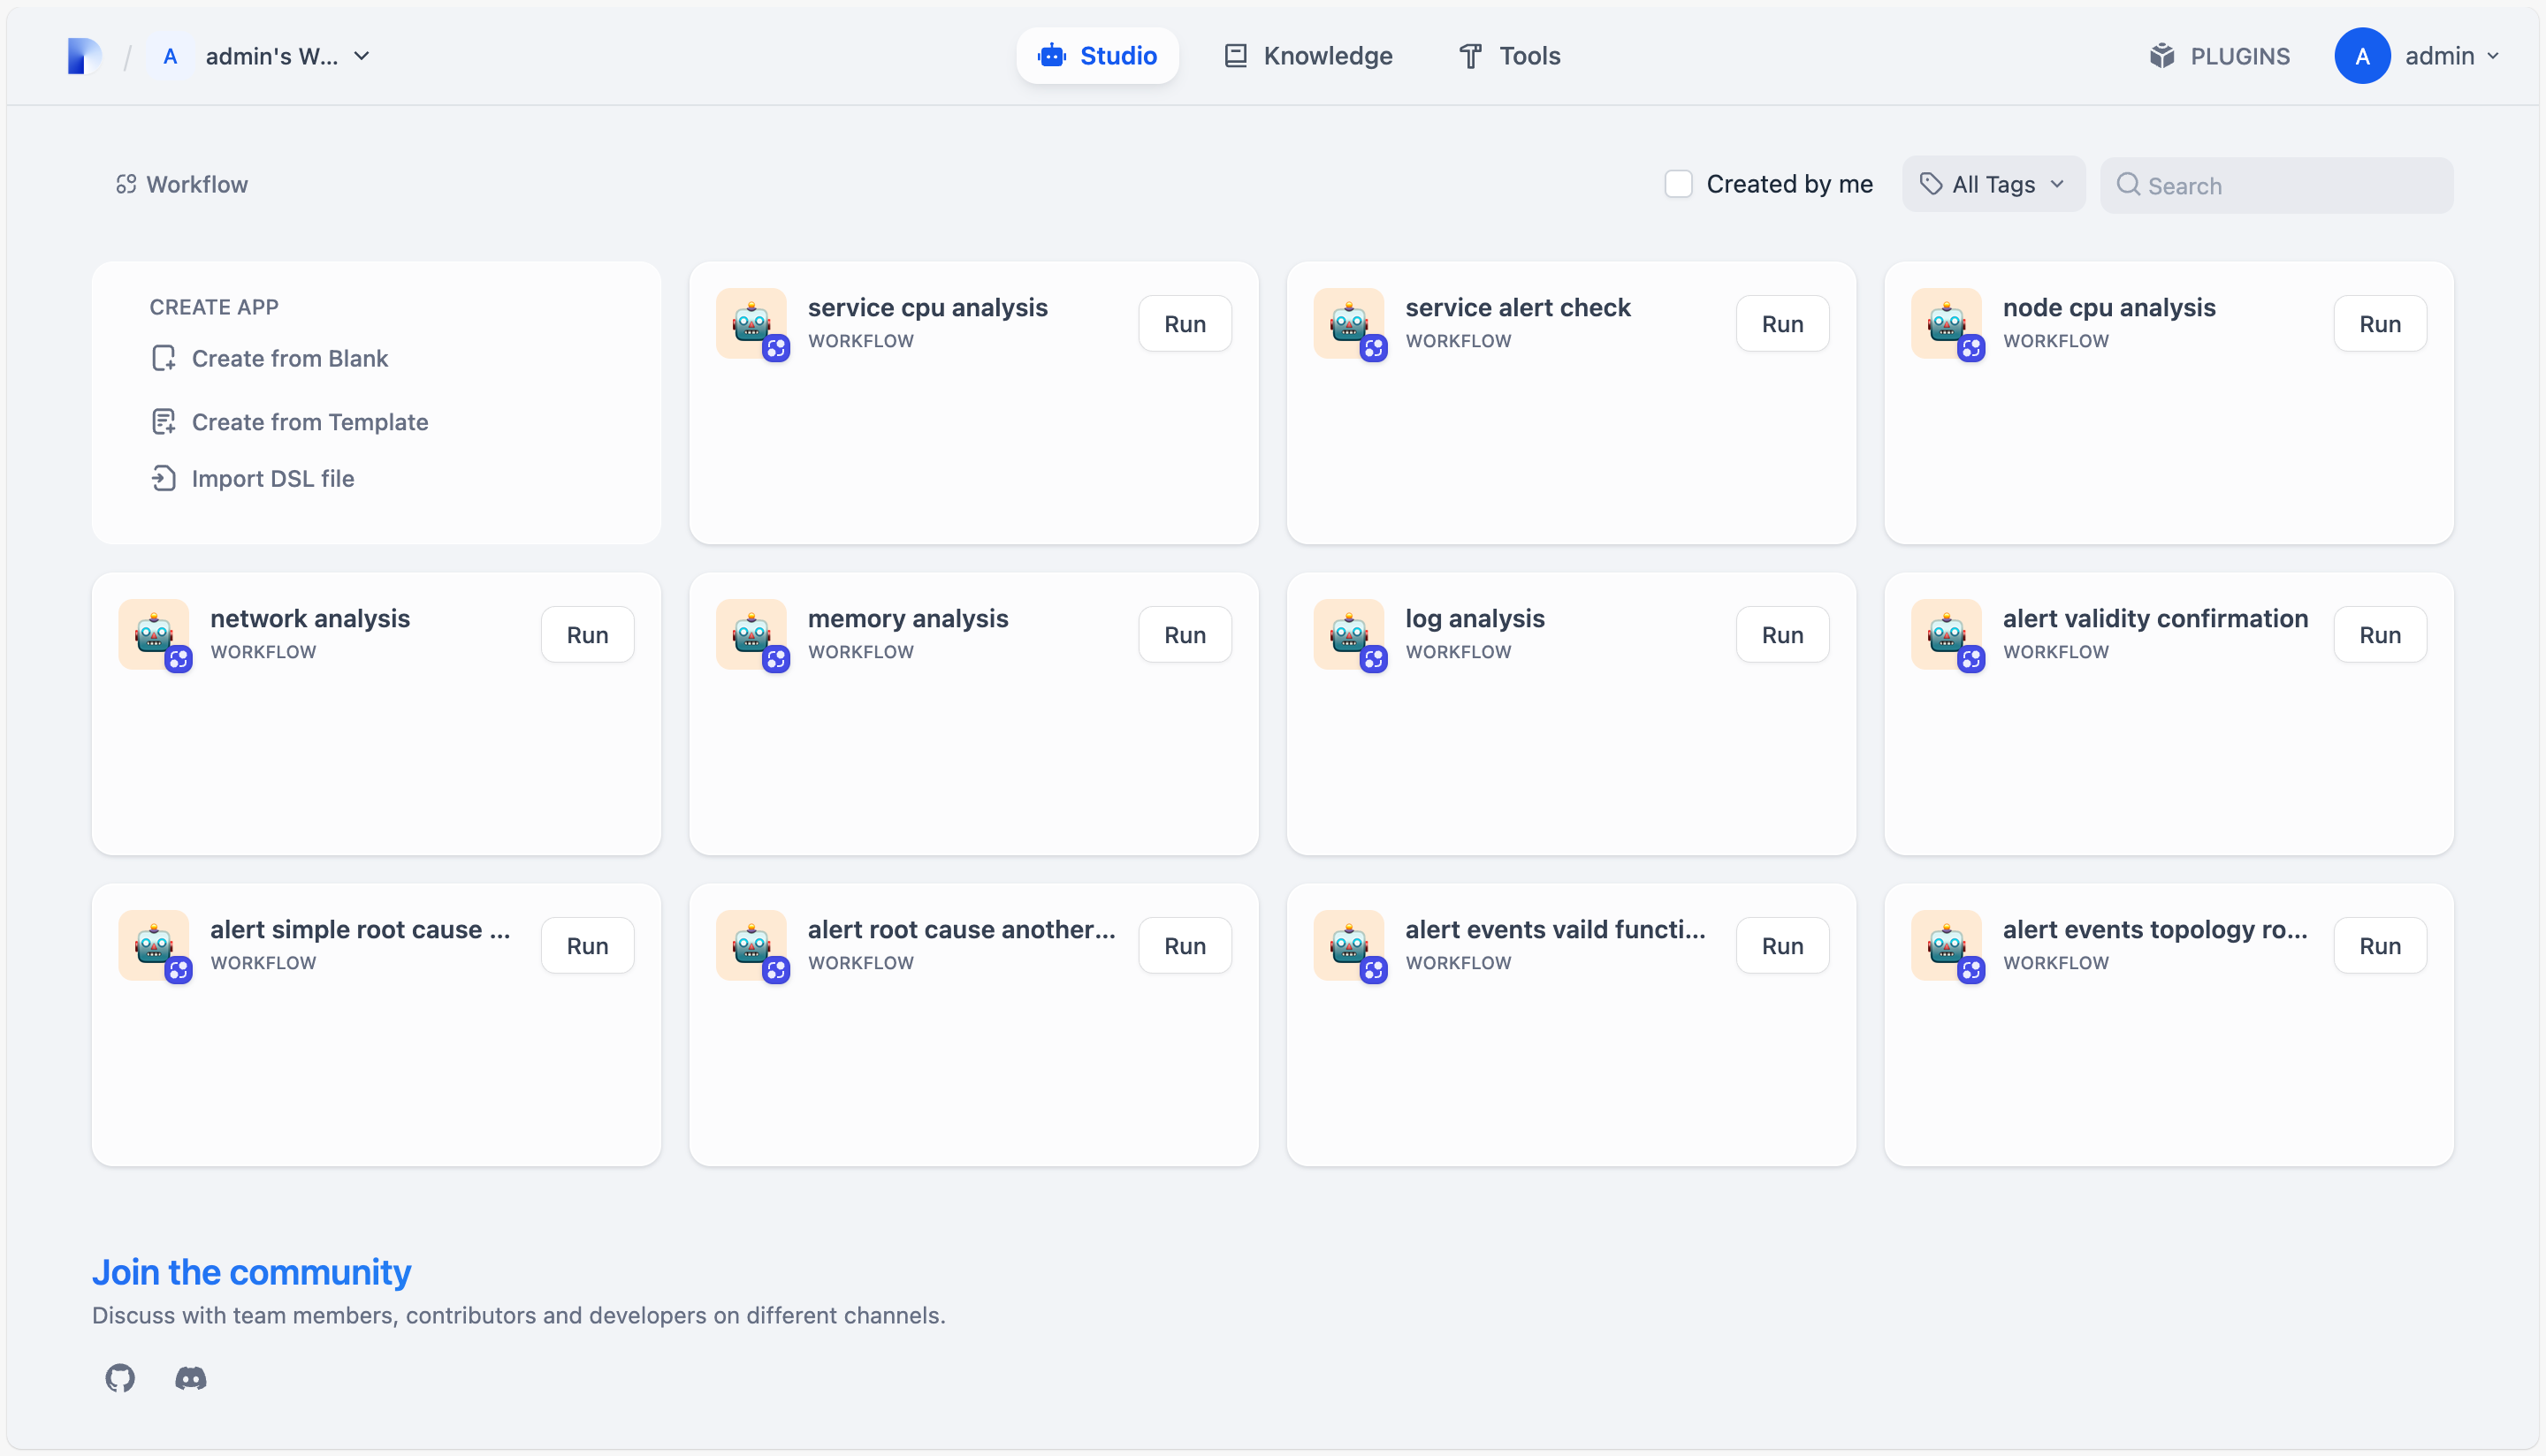Select the Workflow filter tab
2546x1456 pixels.
click(182, 184)
